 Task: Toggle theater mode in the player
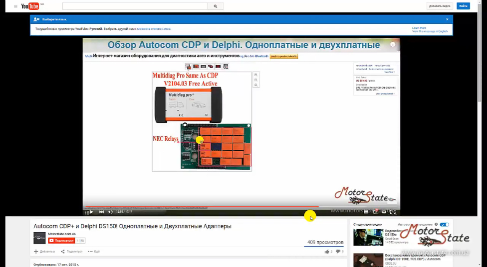tap(384, 212)
